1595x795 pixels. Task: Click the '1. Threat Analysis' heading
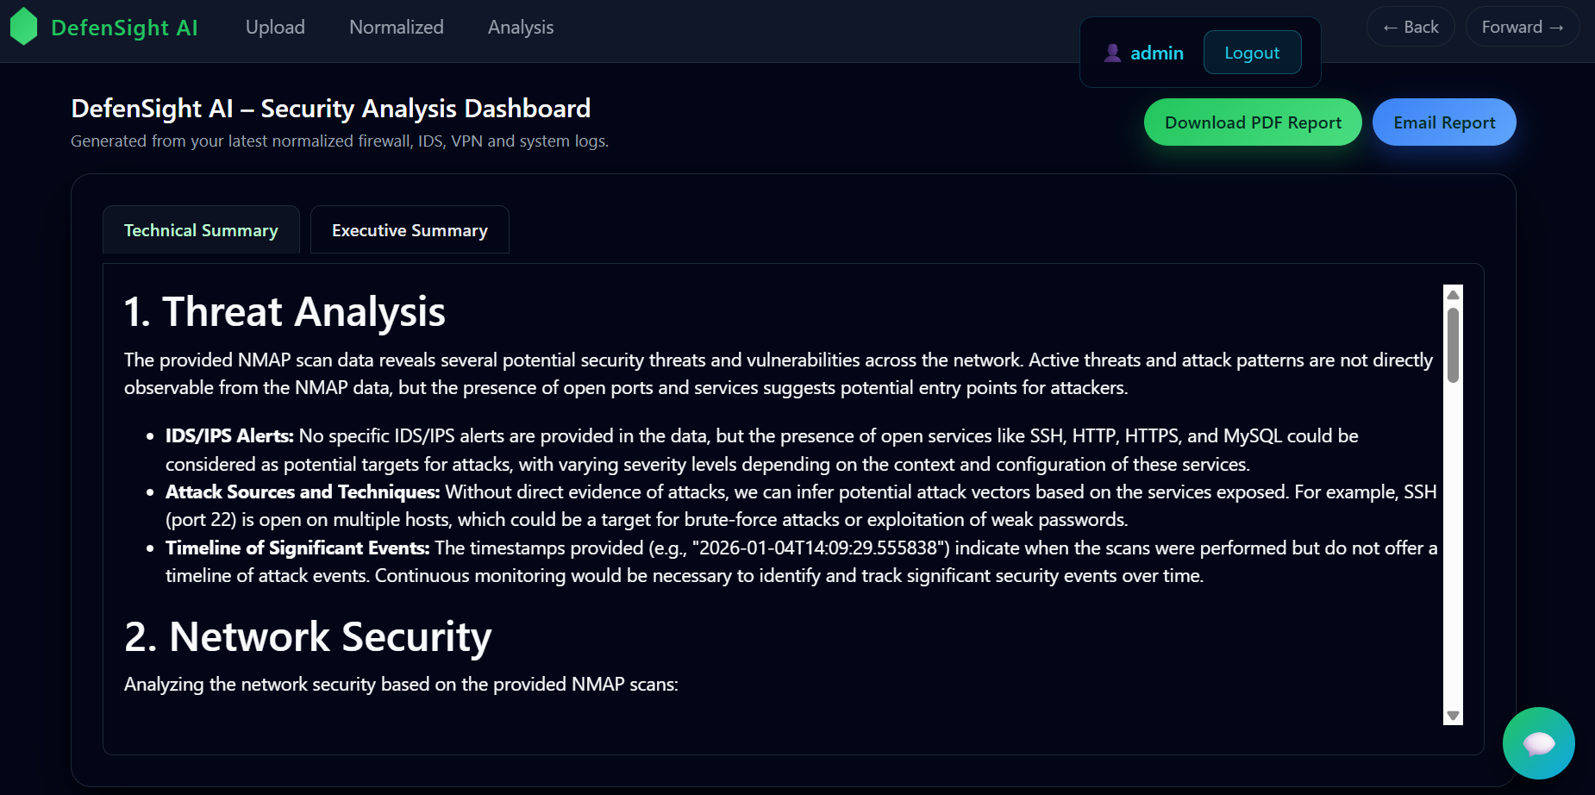285,311
